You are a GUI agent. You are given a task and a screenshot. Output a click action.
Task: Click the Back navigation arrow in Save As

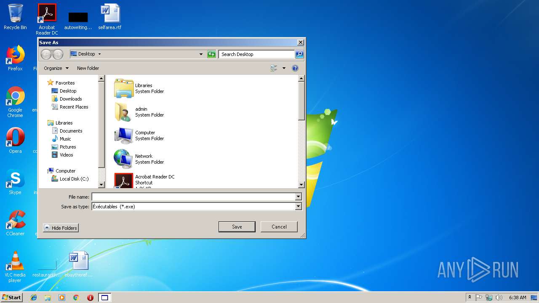click(x=46, y=54)
